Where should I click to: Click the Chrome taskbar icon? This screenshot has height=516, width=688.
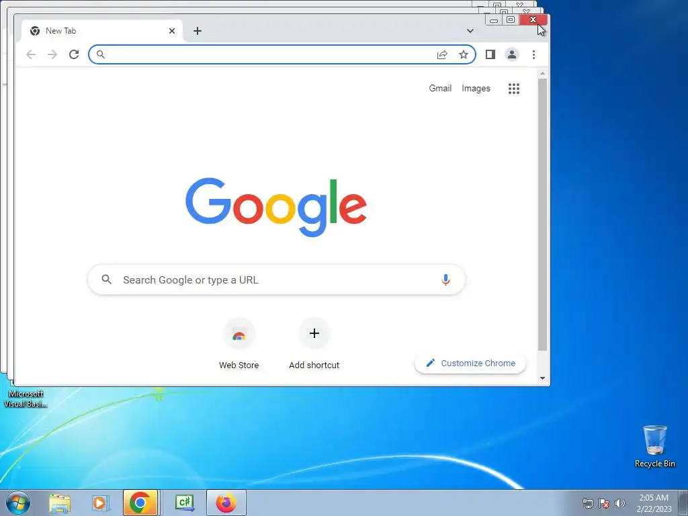point(140,503)
